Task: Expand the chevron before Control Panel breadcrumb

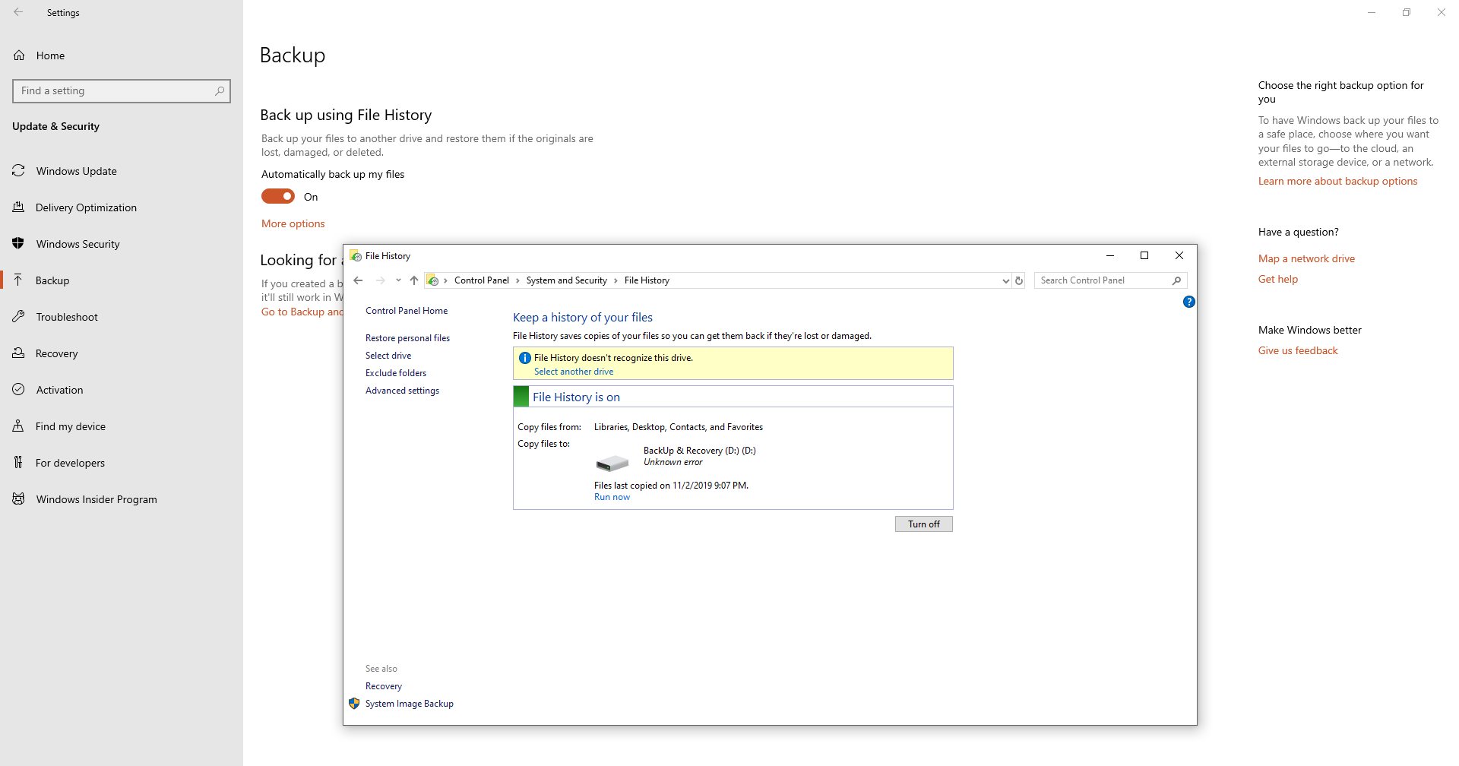Action: pyautogui.click(x=445, y=280)
